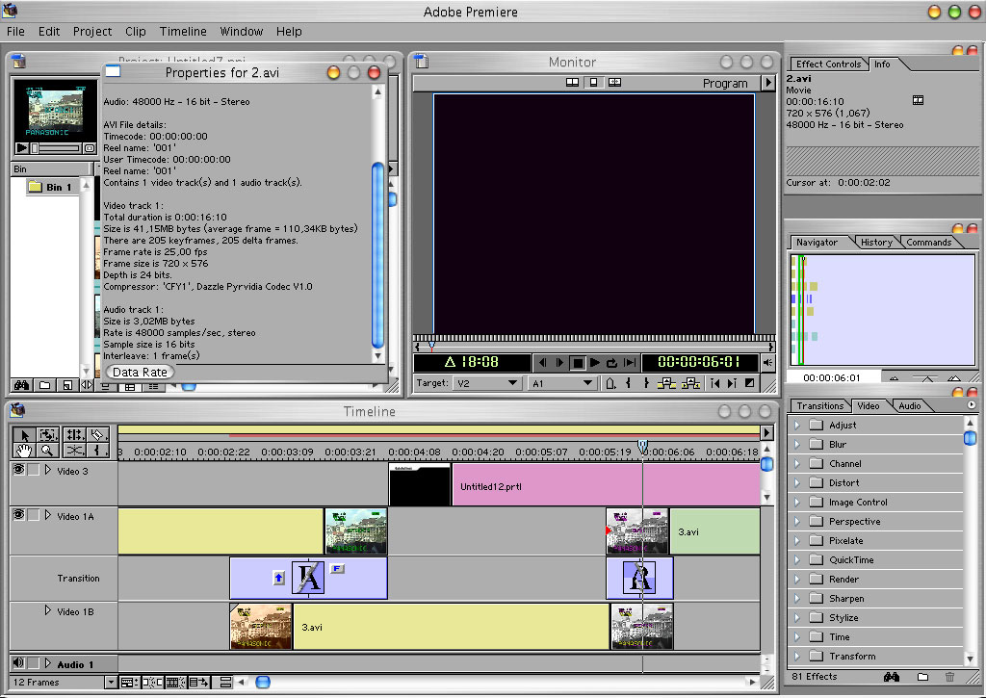The image size is (986, 698).
Task: Toggle Snap to Edges at Timeline bottom
Action: point(151,683)
